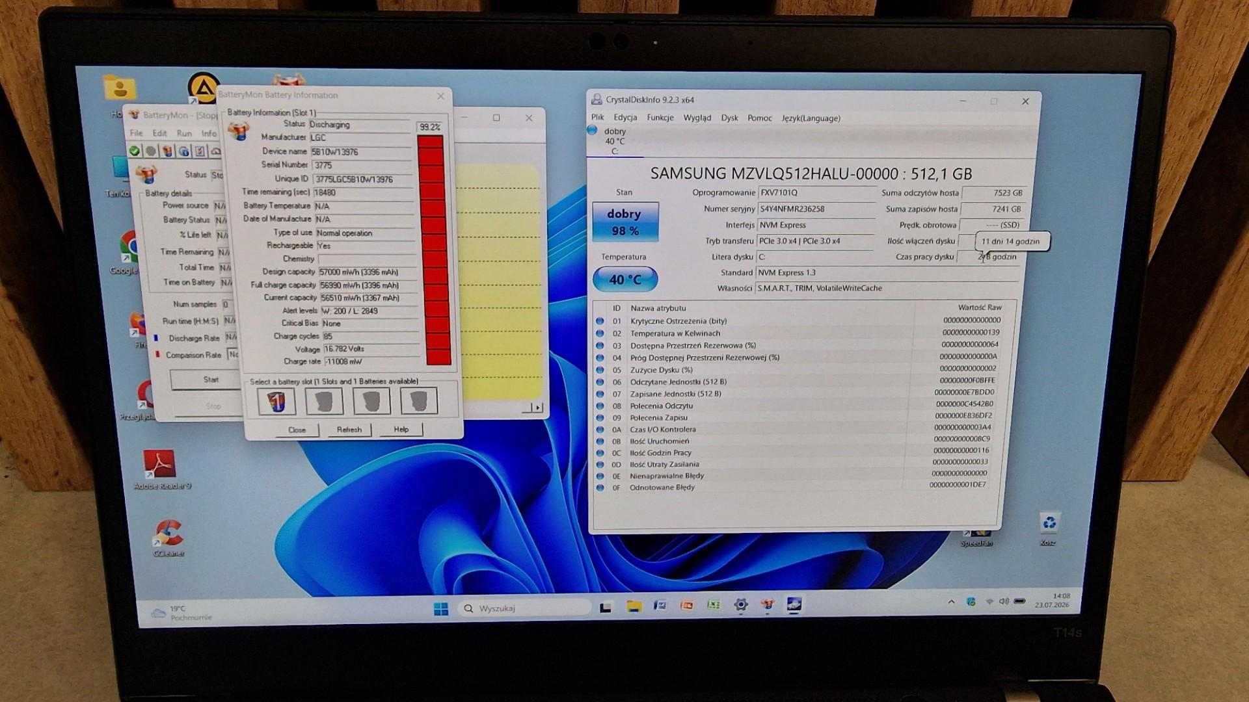
Task: Open Dysk menu in CrystalDiskInfo
Action: [x=729, y=118]
